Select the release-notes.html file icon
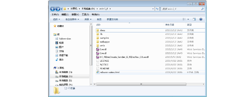This screenshot has width=227, height=97. coord(98,72)
